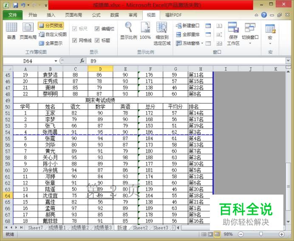Save Workspace (保存工作区)
The height and width of the screenshot is (241, 294).
pyautogui.click(x=233, y=34)
